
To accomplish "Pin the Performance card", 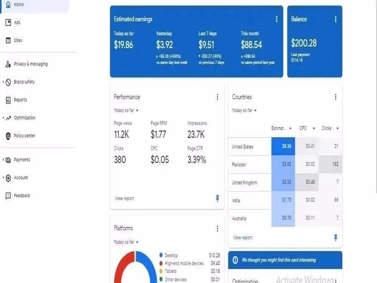I will [218, 198].
